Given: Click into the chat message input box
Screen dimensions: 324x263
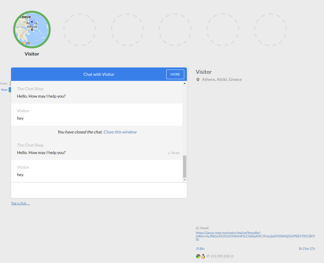Looking at the screenshot, I should [x=99, y=190].
